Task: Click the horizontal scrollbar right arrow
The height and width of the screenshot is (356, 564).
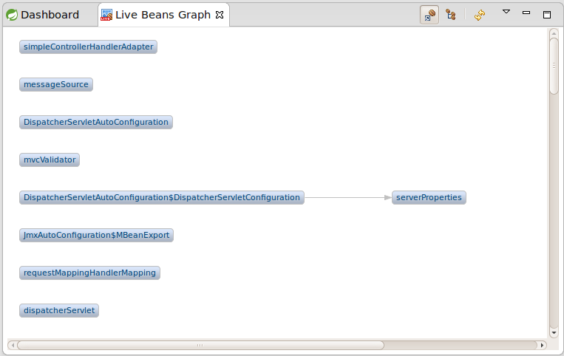Action: pos(542,345)
